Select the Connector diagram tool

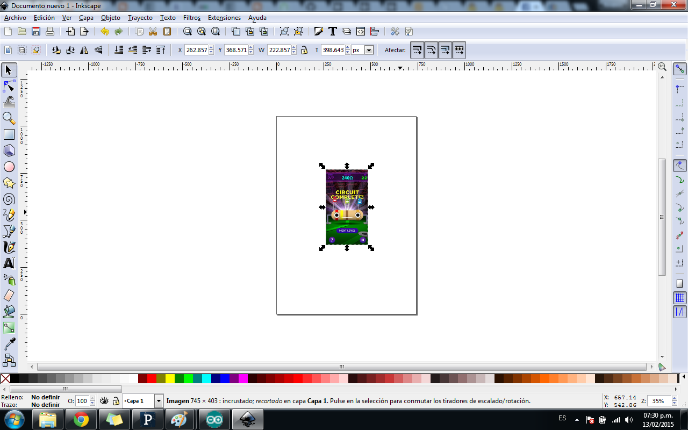click(x=9, y=359)
